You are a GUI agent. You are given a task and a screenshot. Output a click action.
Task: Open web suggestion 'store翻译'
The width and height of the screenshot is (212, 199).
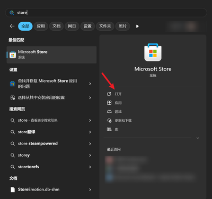(51, 132)
